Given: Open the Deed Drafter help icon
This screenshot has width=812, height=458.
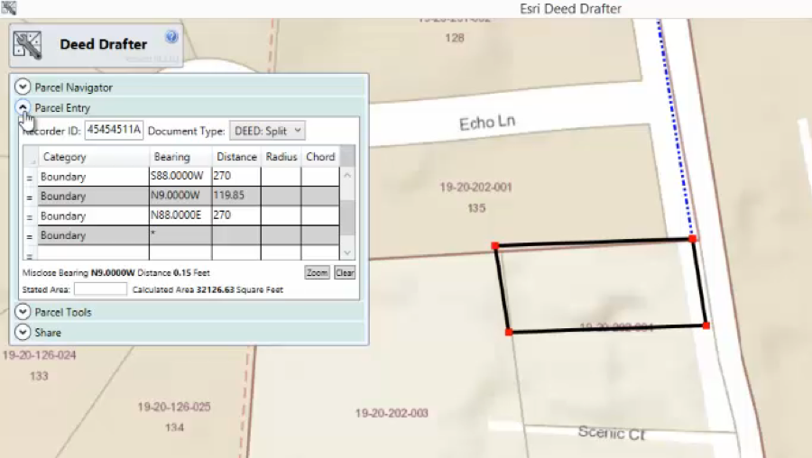Looking at the screenshot, I should point(171,37).
